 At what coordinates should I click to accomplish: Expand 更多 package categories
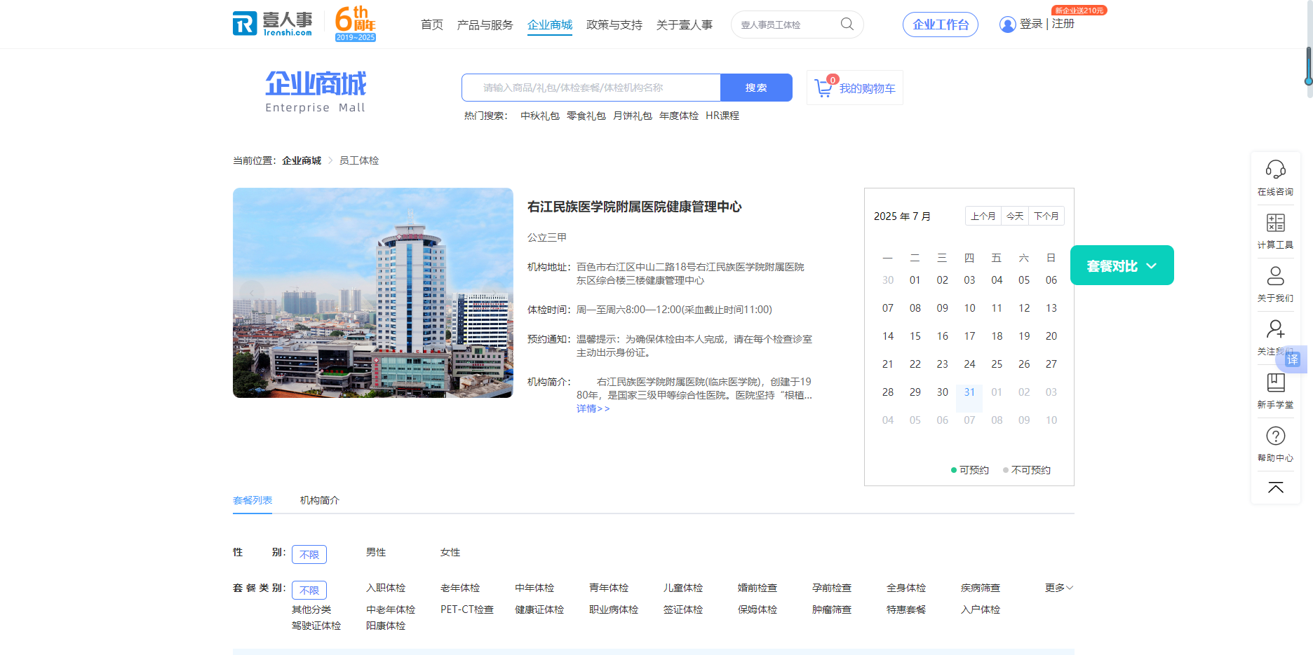(1058, 588)
